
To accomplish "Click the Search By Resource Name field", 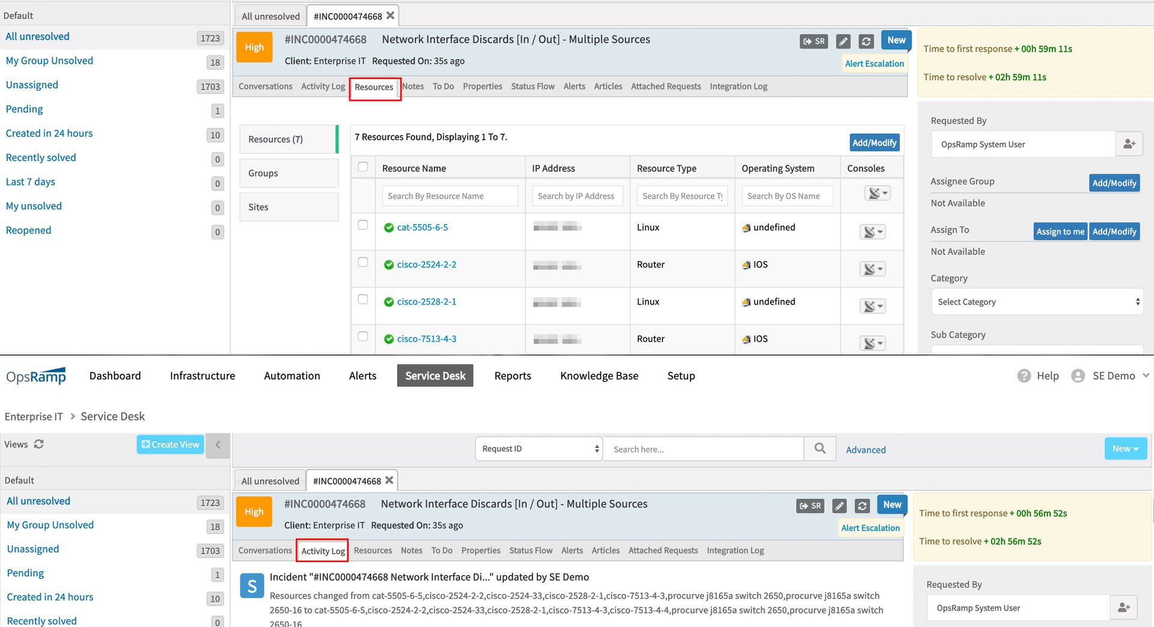I will click(x=450, y=195).
